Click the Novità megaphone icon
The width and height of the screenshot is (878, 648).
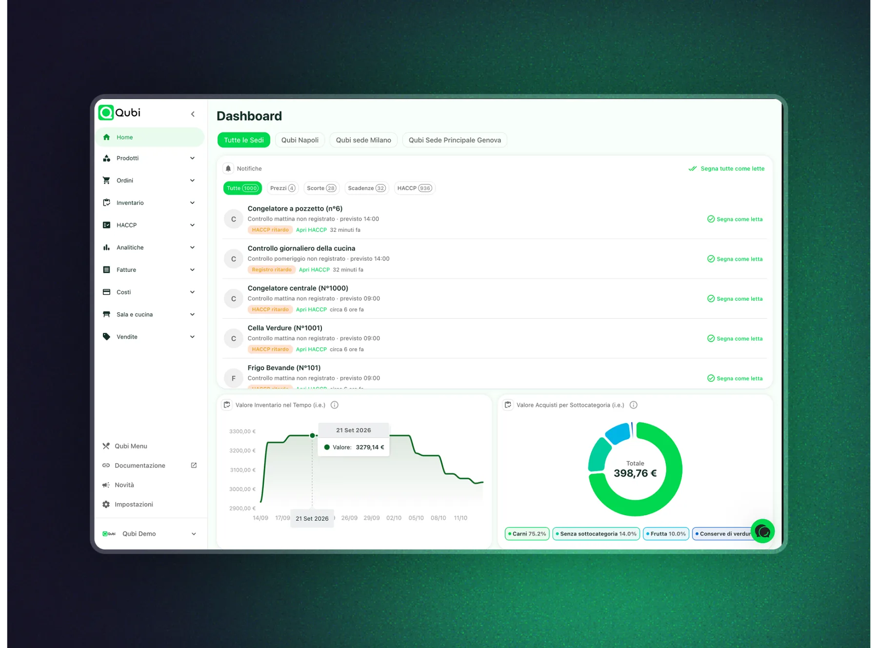click(106, 485)
